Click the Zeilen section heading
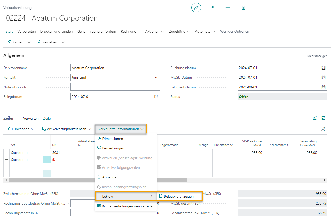Viewport: 331px width, 218px height. pyautogui.click(x=9, y=118)
